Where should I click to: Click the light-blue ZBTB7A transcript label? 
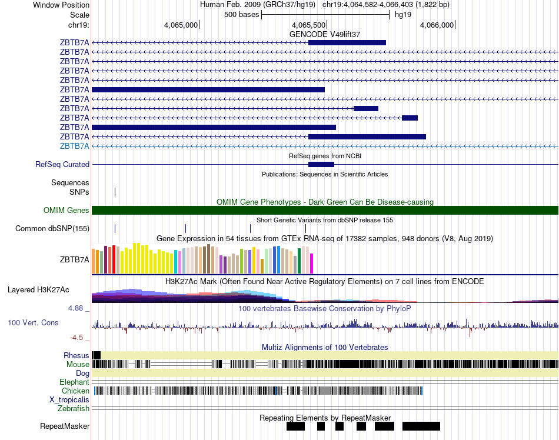(x=74, y=146)
